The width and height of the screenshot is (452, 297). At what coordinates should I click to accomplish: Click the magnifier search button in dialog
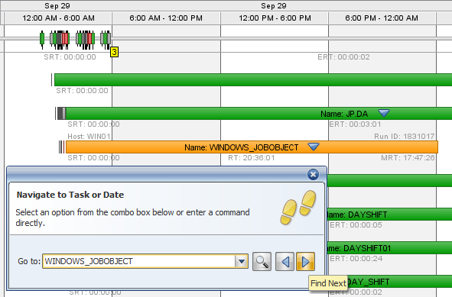(262, 261)
